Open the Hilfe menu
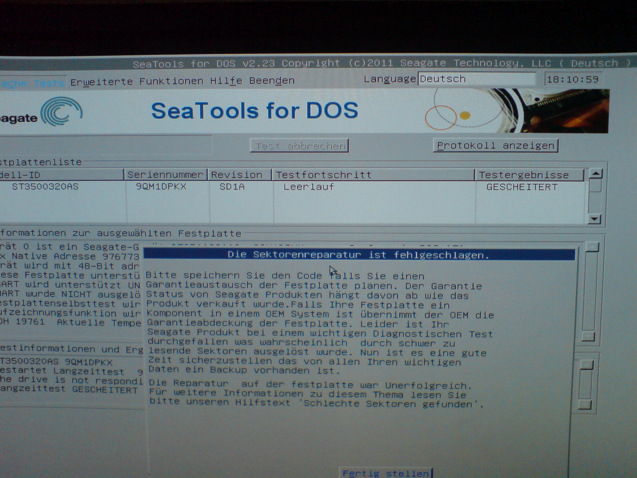The image size is (637, 478). (x=226, y=81)
